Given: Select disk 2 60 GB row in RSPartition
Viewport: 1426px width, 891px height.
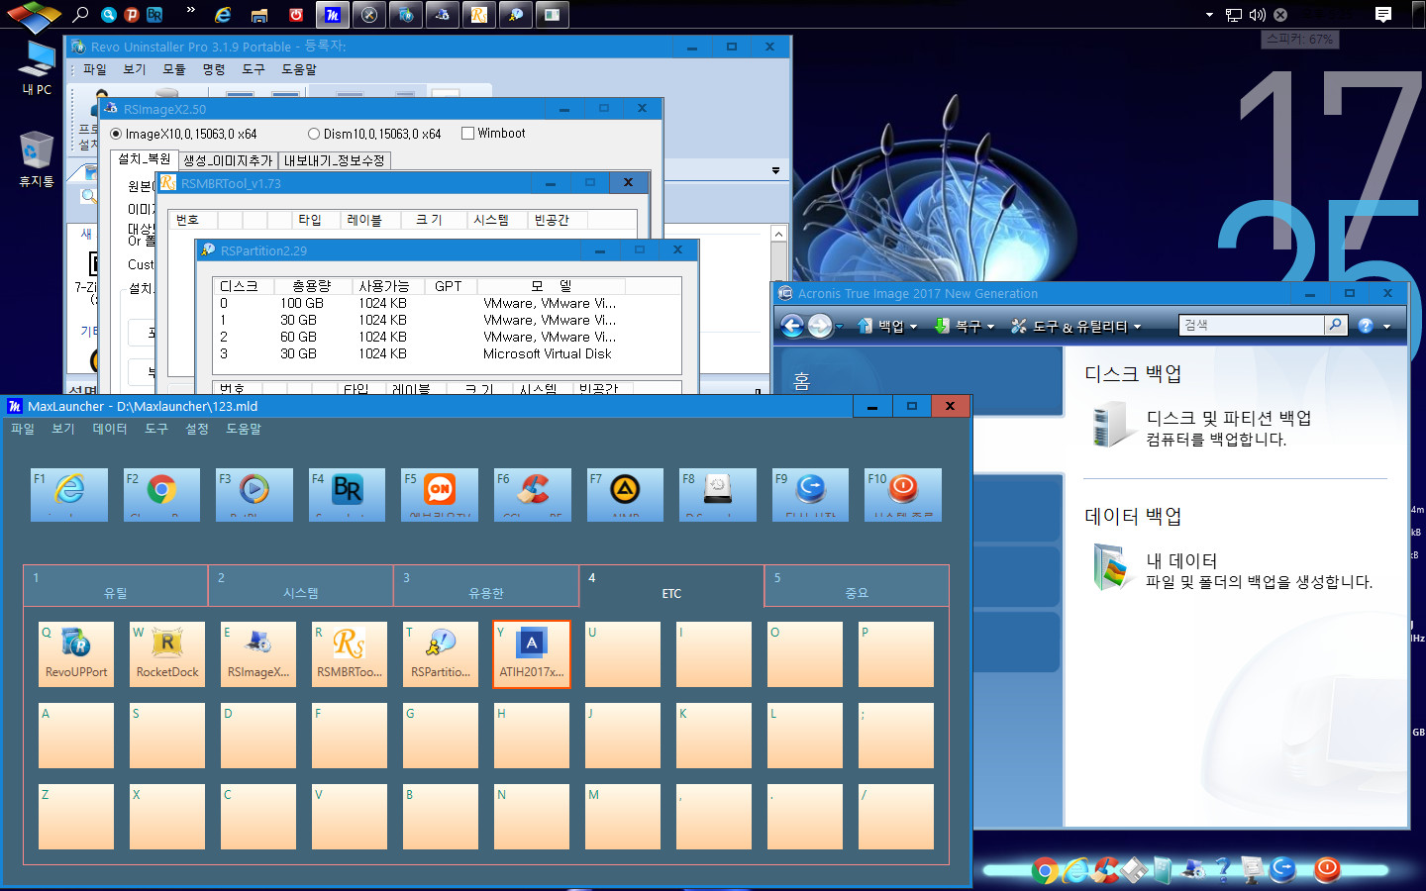Looking at the screenshot, I should pyautogui.click(x=447, y=337).
